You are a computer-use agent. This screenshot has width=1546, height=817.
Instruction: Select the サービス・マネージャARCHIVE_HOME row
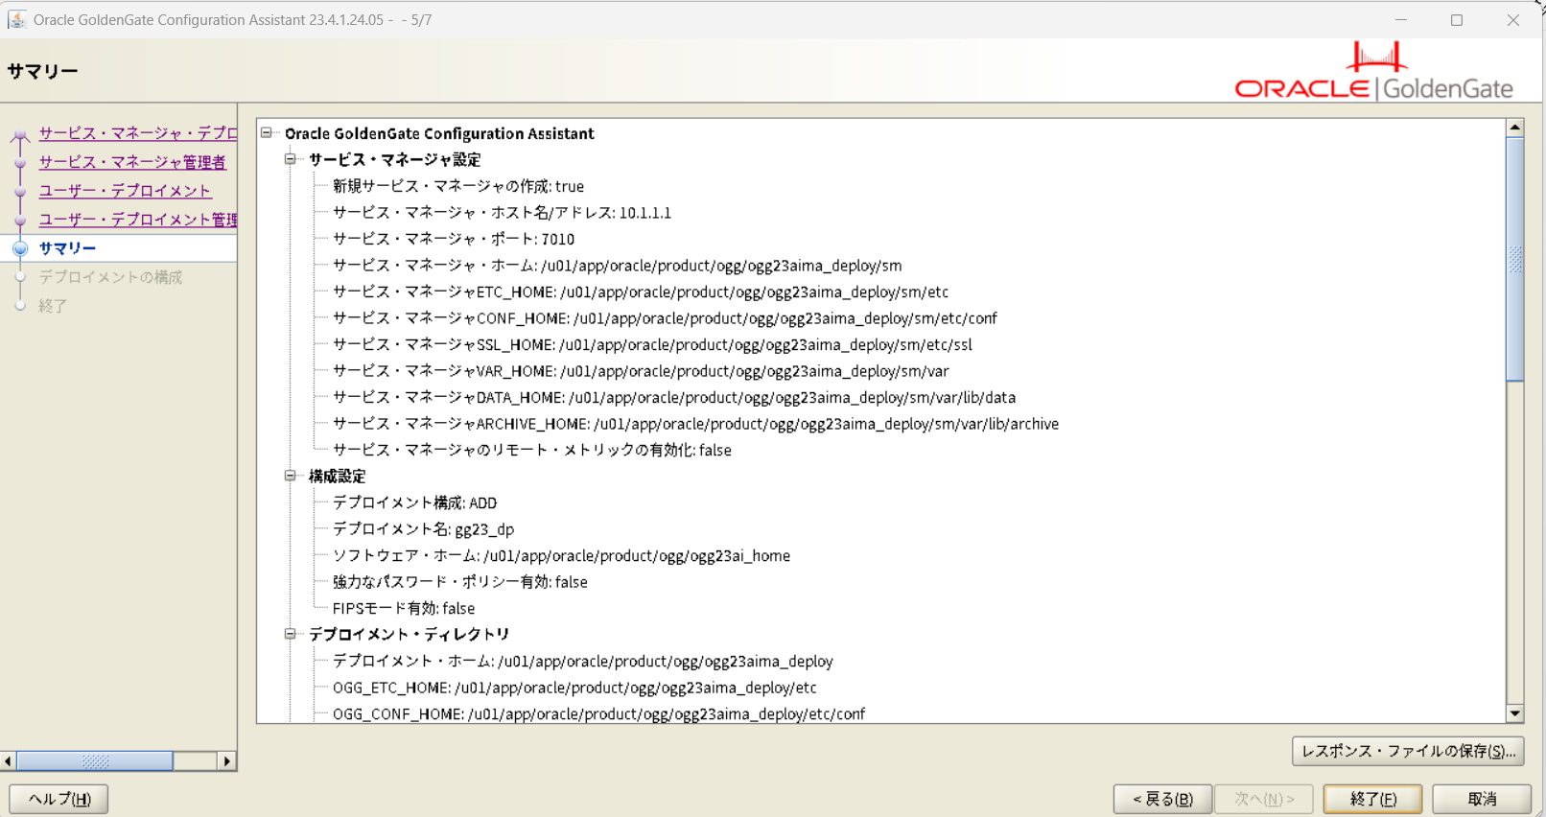point(695,424)
